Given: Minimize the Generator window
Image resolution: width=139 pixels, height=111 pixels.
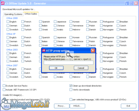Looking at the screenshot, I should pos(127,3).
